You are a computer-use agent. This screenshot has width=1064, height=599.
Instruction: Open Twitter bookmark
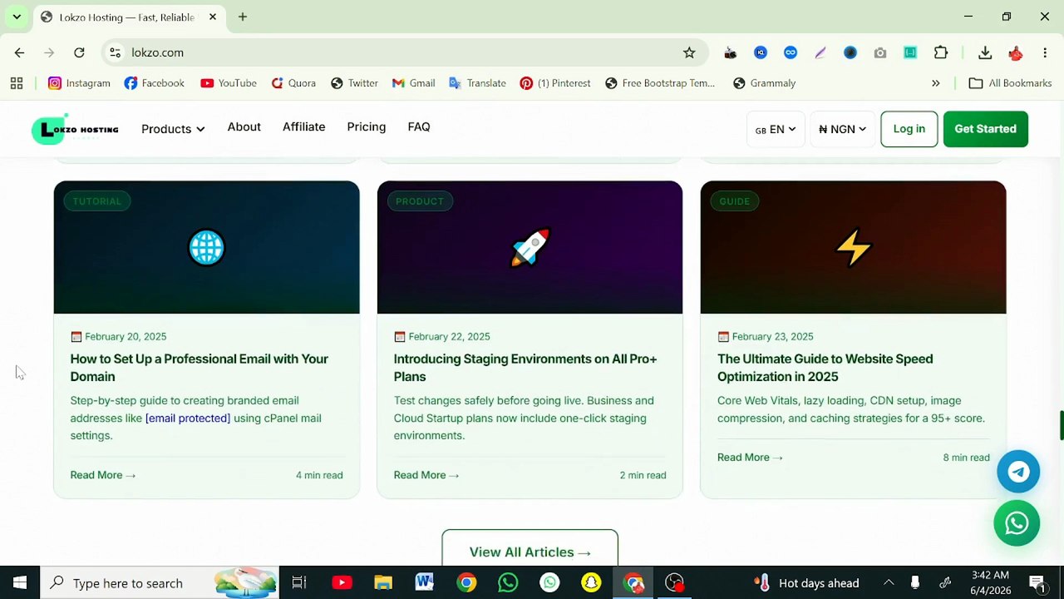(x=354, y=83)
